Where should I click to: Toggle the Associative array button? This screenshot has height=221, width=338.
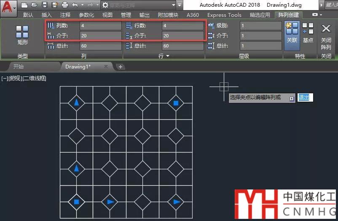click(292, 33)
